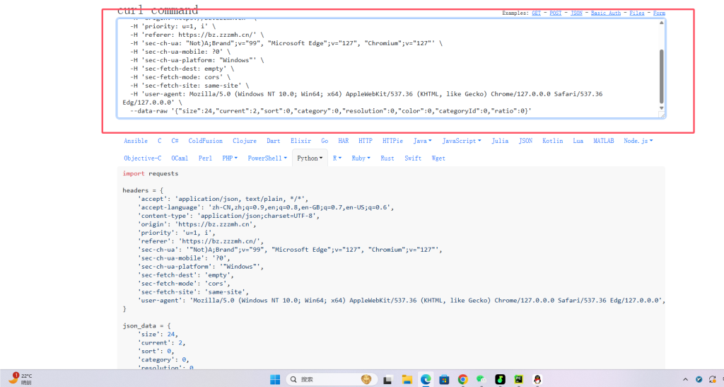724x387 pixels.
Task: Open WeChat from the taskbar
Action: coord(481,379)
